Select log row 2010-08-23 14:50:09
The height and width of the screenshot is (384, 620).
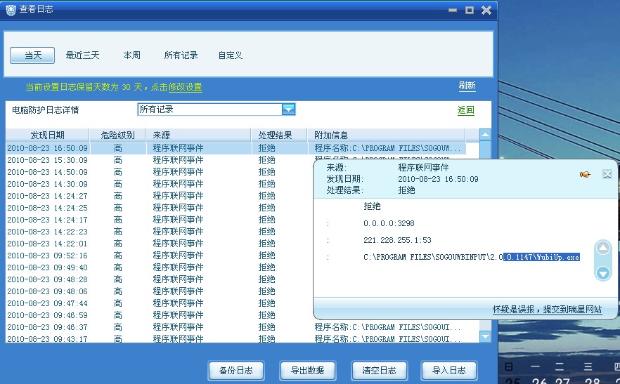(159, 172)
